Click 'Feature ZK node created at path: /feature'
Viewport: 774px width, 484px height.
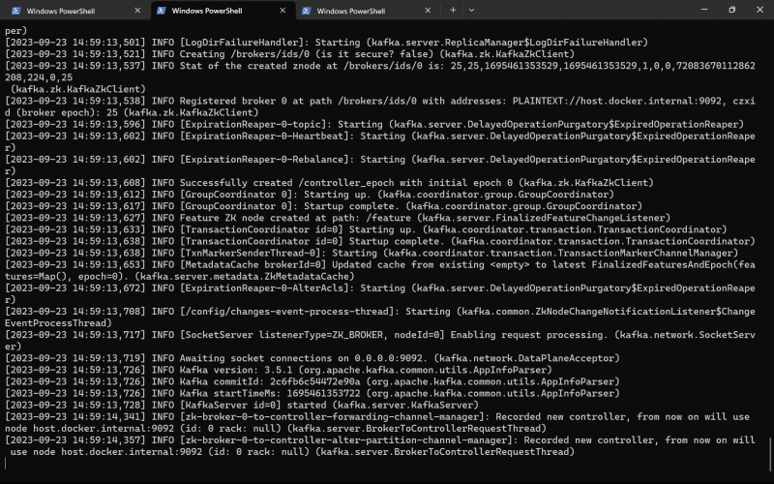click(x=295, y=218)
